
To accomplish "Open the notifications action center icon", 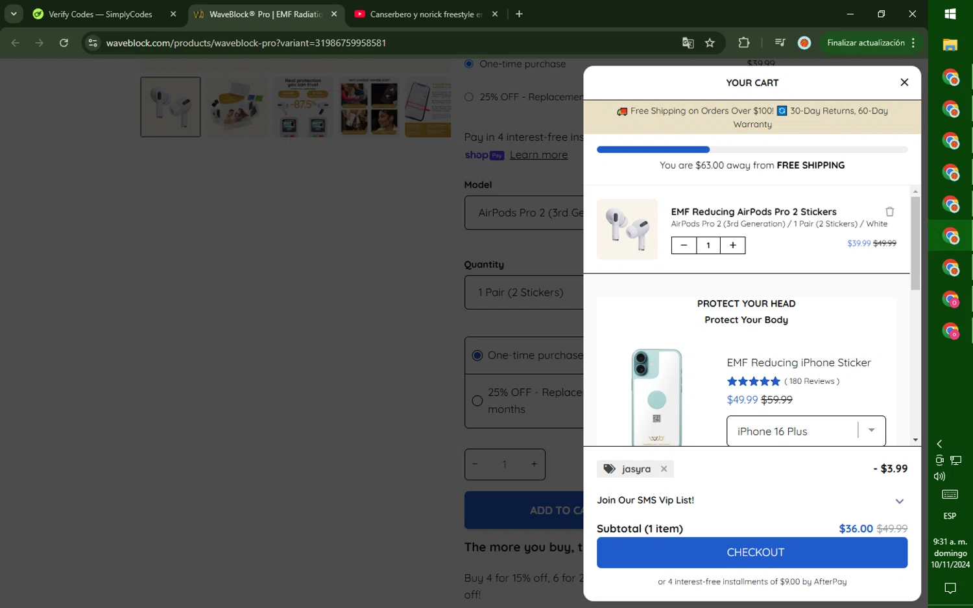I will [950, 589].
